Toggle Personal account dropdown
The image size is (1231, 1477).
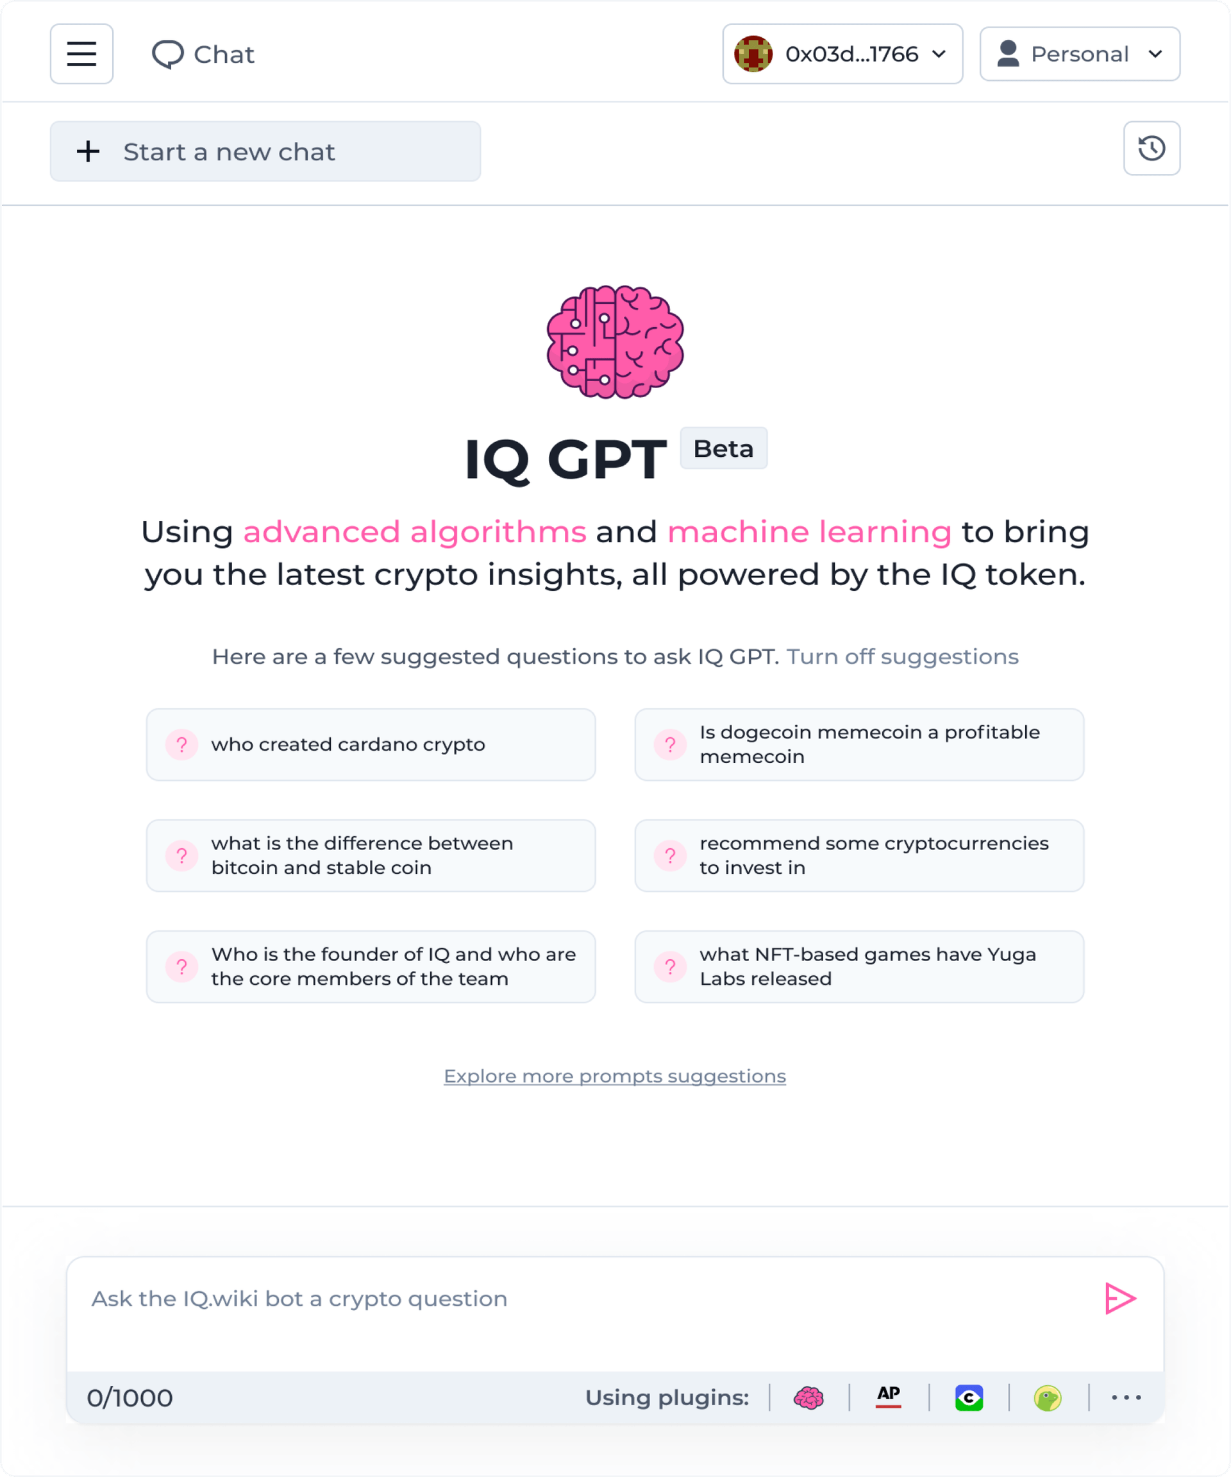(1080, 54)
